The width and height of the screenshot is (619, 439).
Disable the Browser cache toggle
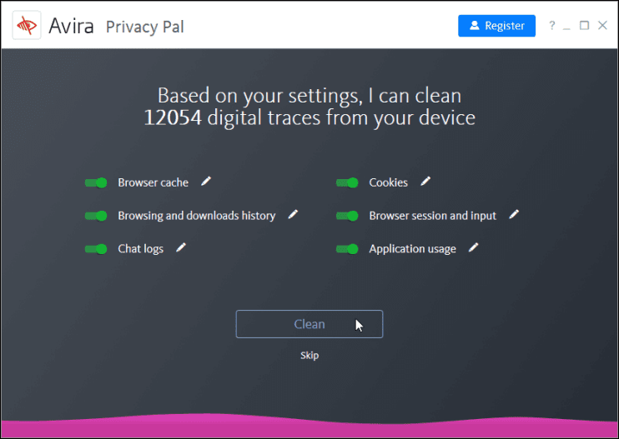[96, 182]
